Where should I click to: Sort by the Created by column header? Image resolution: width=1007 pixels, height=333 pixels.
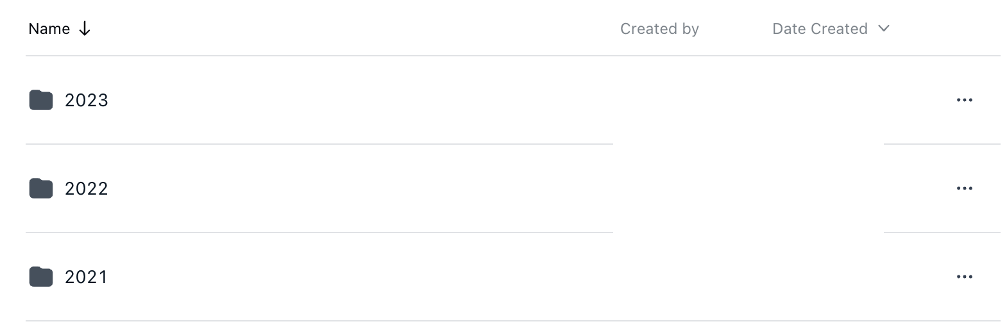[x=659, y=29]
